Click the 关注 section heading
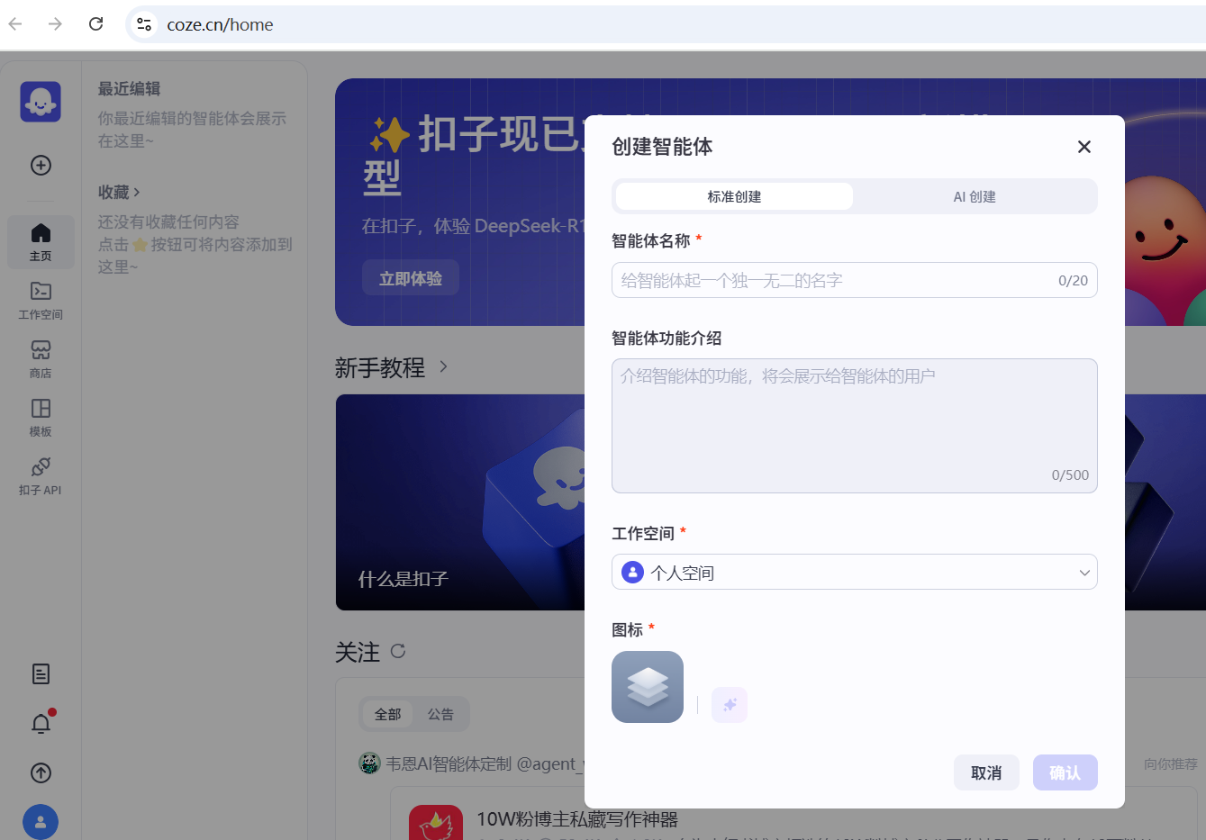 358,652
